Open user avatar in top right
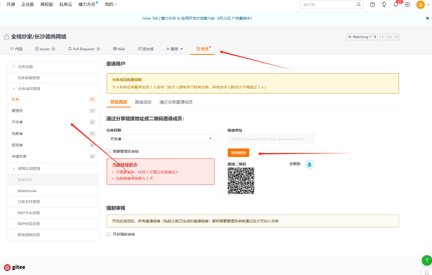Screen dimensions: 432x275 coord(420,5)
